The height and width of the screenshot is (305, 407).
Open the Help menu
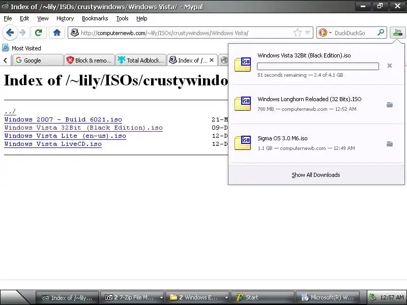click(142, 18)
